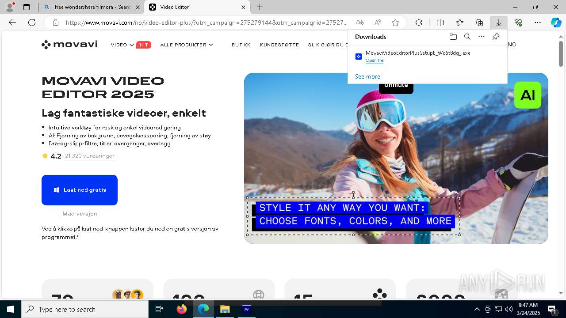Viewport: 566px width, 318px height.
Task: View site information lock icon
Action: [55, 23]
